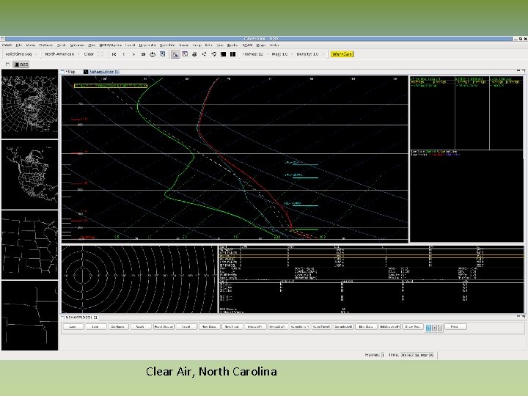Open the Upper Air menu
Screen dimensions: 528x396
click(x=147, y=45)
